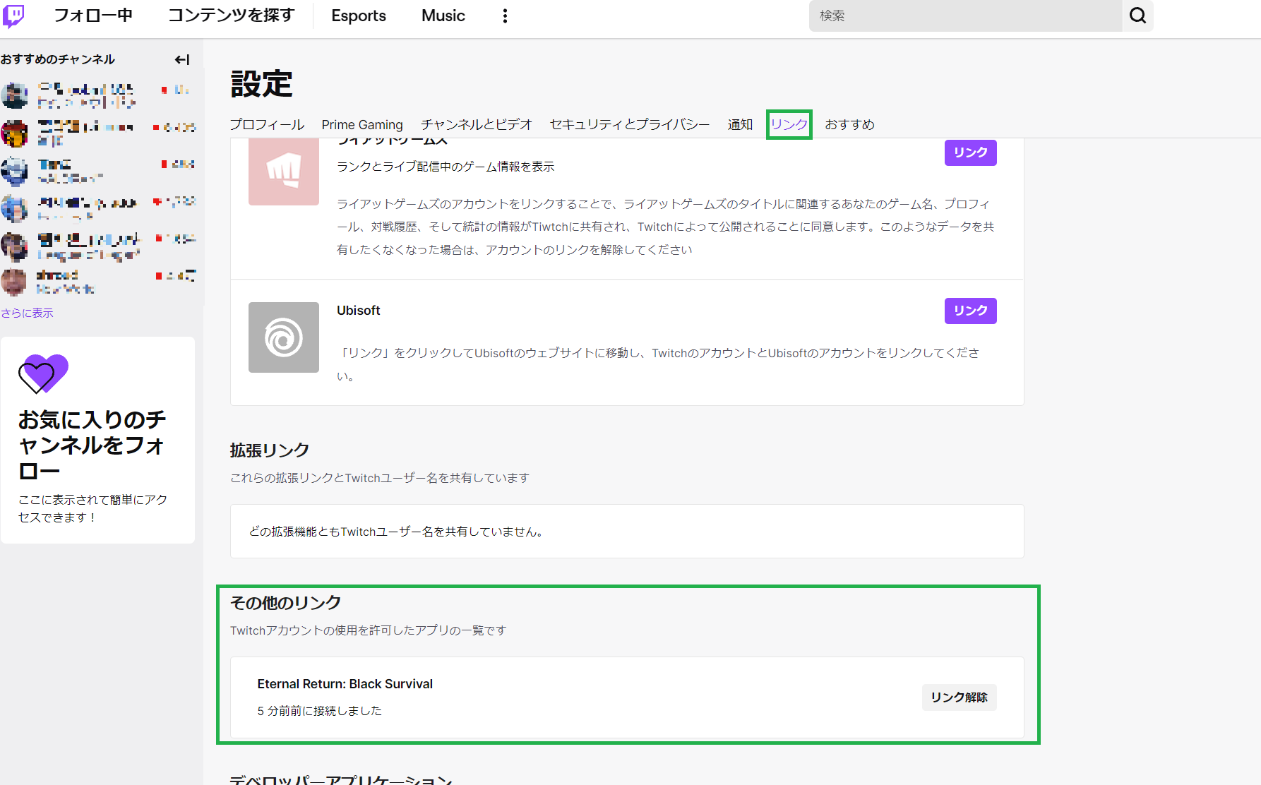The height and width of the screenshot is (785, 1261).
Task: Click the purple heart follow icon
Action: [43, 373]
